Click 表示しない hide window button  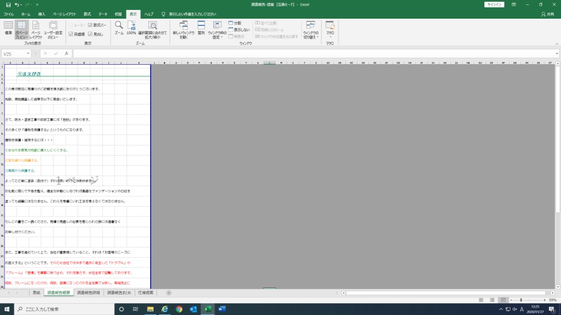[x=239, y=30]
